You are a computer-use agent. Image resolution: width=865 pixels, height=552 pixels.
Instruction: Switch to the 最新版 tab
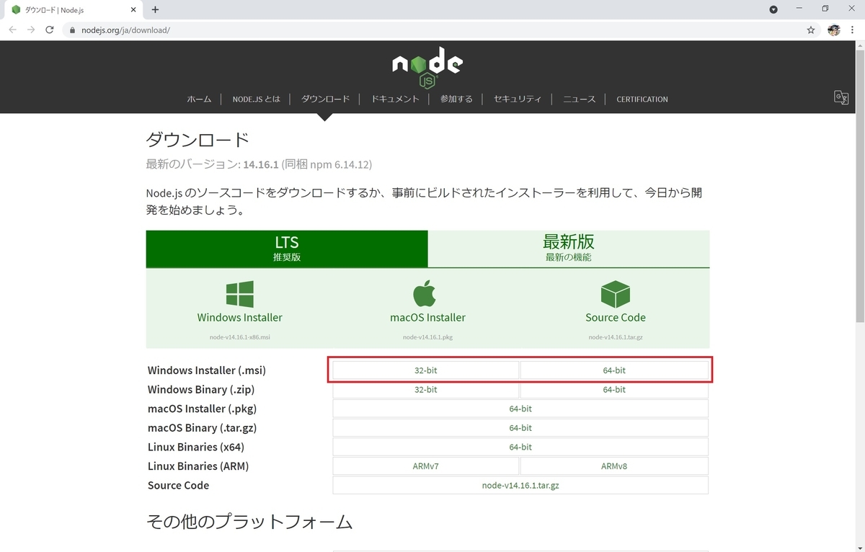(569, 249)
